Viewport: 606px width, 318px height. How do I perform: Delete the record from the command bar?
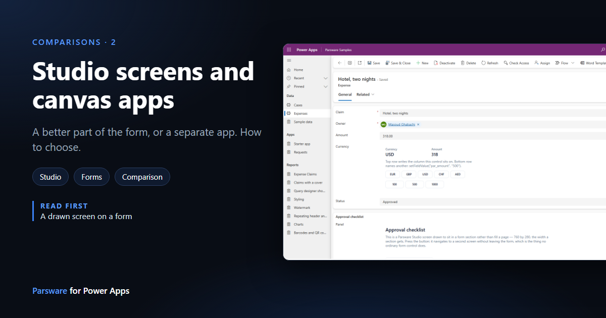[x=469, y=63]
